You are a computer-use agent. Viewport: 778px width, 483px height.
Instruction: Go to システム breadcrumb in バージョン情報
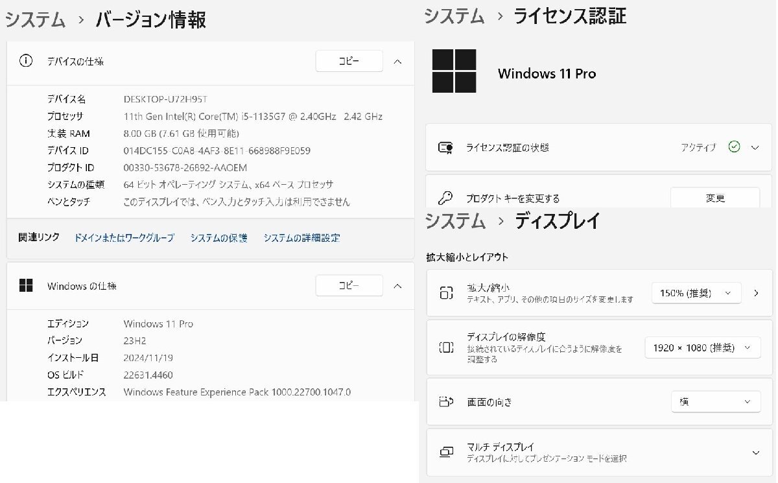coord(35,19)
